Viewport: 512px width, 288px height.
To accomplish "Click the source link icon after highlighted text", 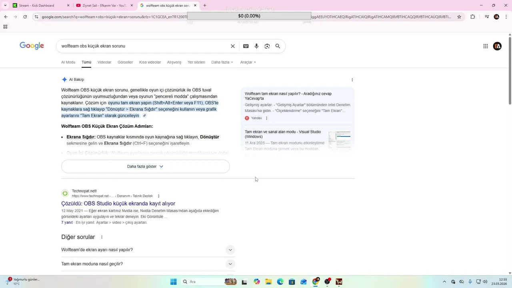I will tap(144, 116).
